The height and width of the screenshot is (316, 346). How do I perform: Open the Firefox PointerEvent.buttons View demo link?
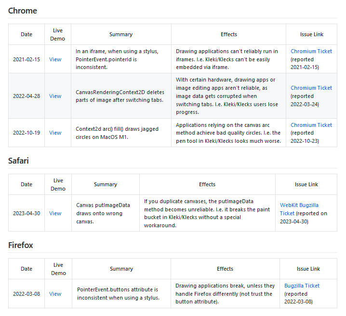pos(55,294)
